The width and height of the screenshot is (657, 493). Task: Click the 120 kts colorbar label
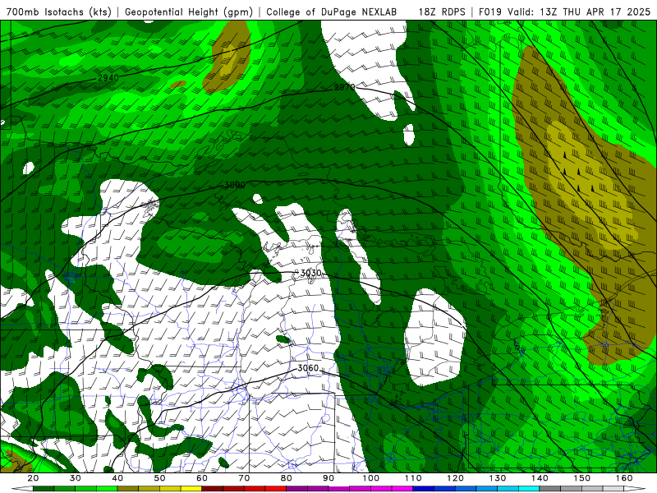point(456,478)
